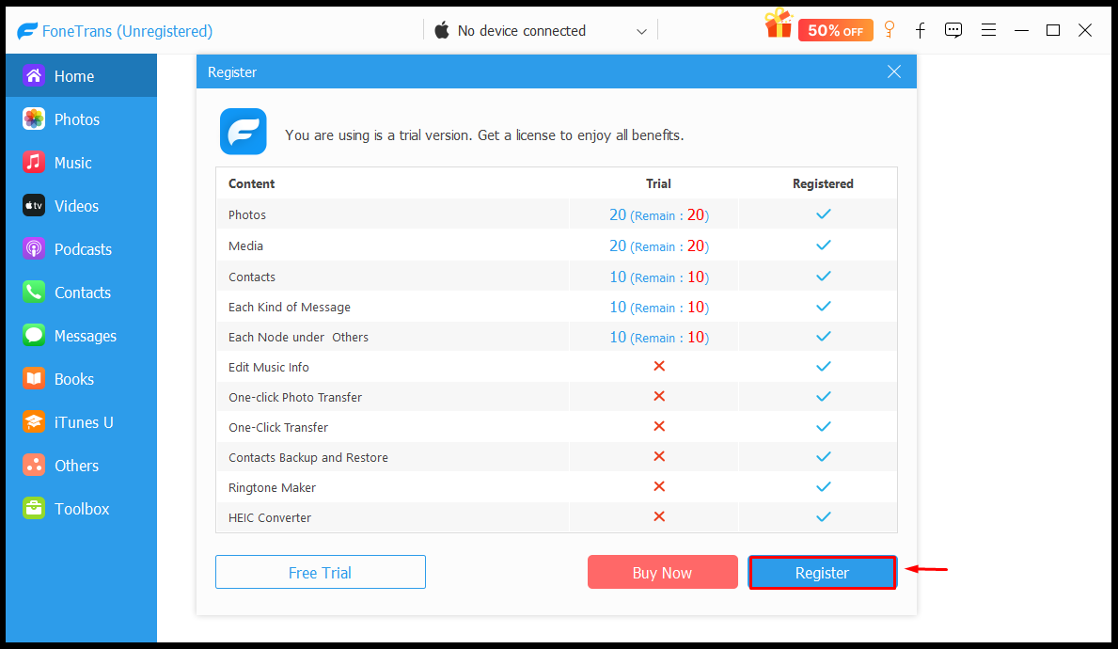Close the Register dialog
The height and width of the screenshot is (649, 1118).
(894, 71)
